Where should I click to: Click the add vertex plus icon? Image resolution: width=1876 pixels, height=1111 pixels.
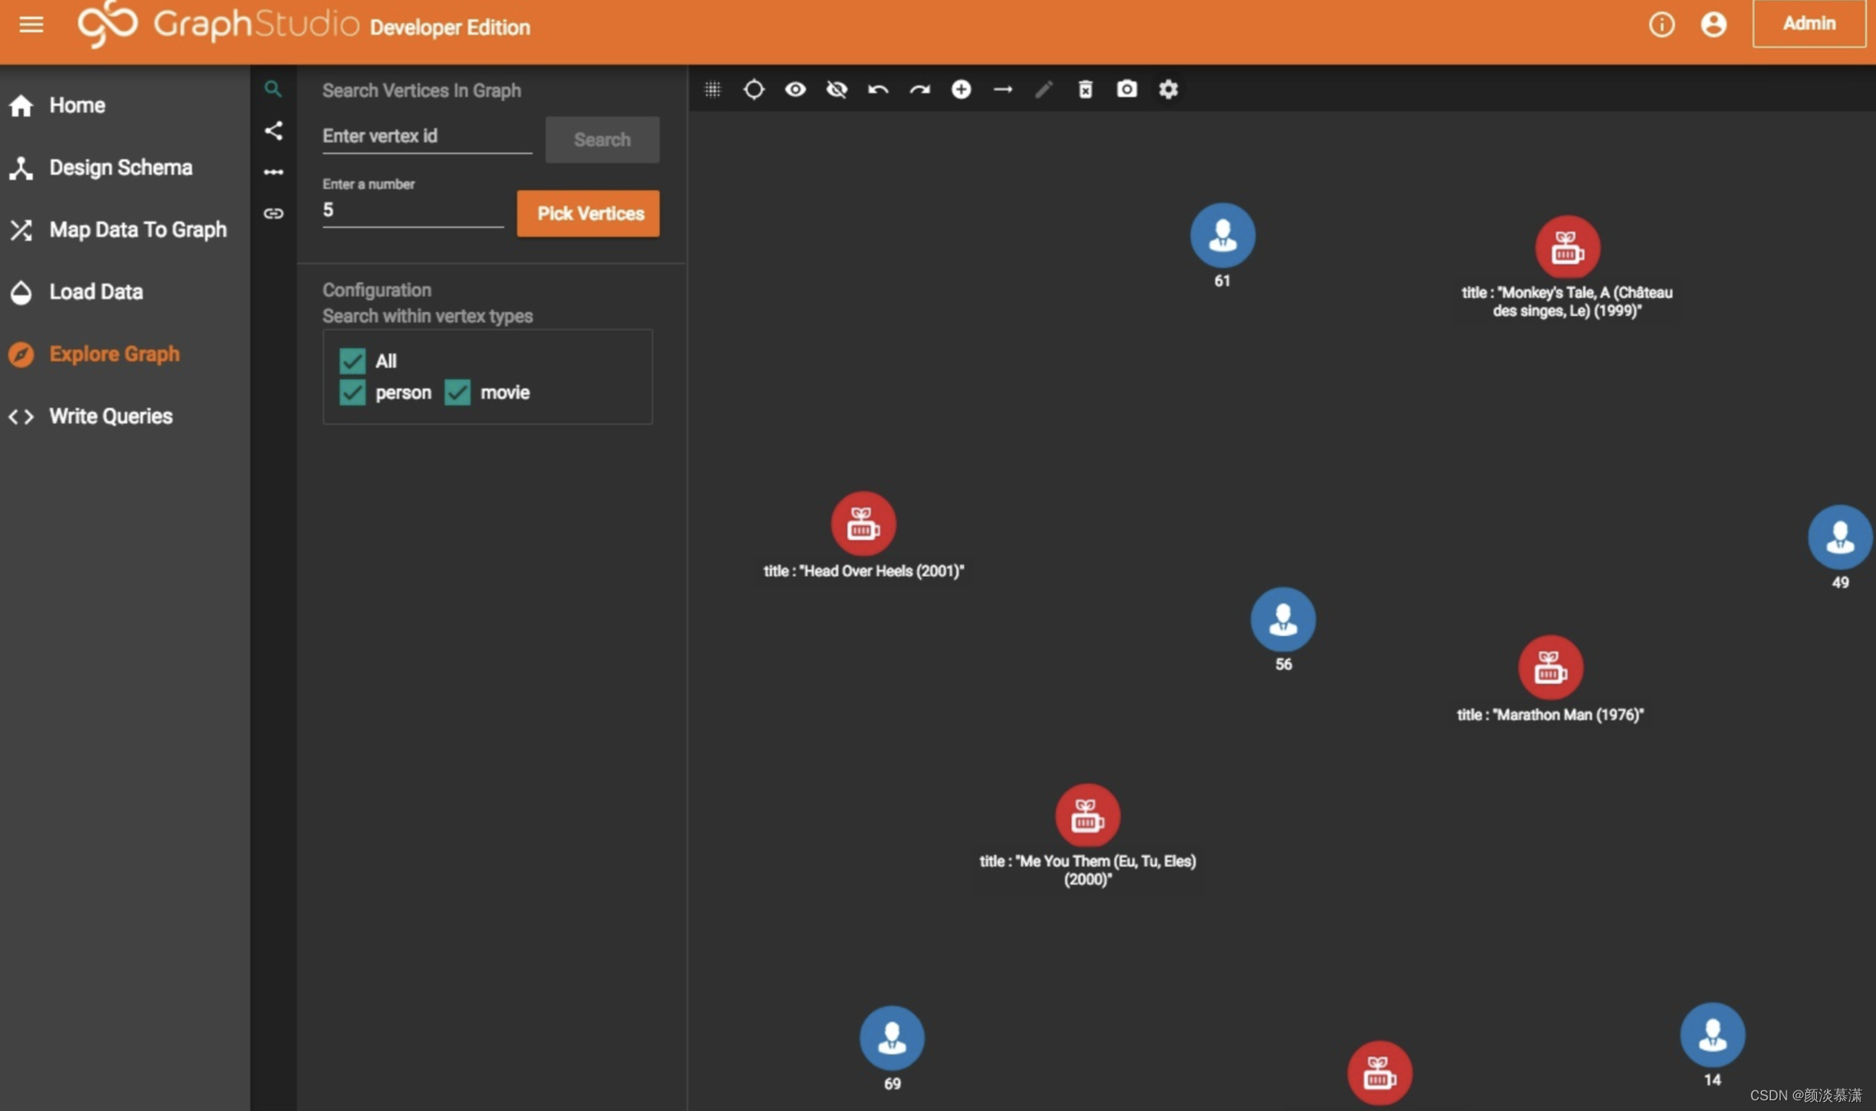961,89
